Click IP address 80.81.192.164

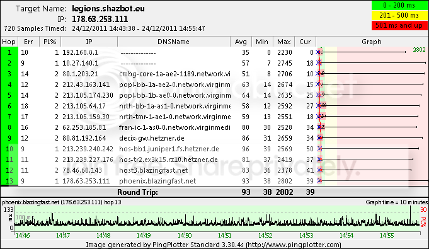[x=84, y=138]
